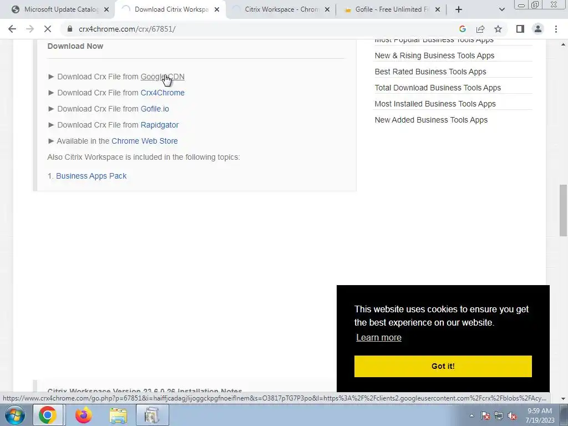This screenshot has height=426, width=568.
Task: Open the fourth taskbar application
Action: pos(152,415)
